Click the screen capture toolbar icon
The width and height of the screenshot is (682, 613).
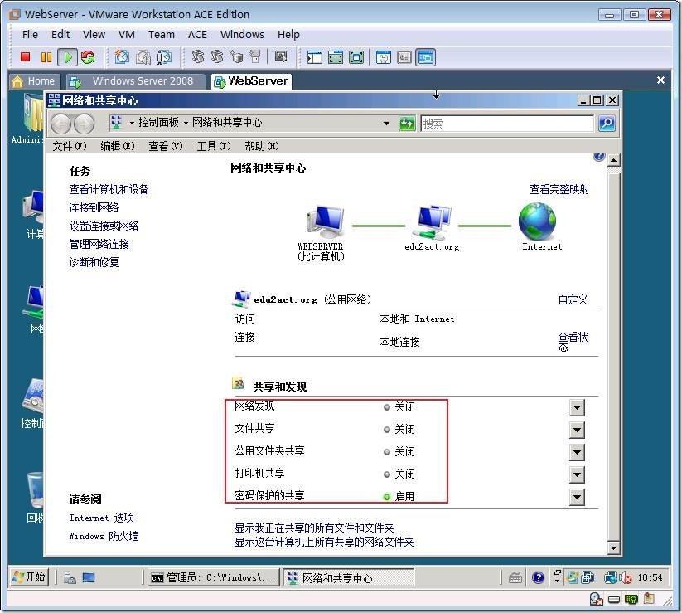coord(281,56)
